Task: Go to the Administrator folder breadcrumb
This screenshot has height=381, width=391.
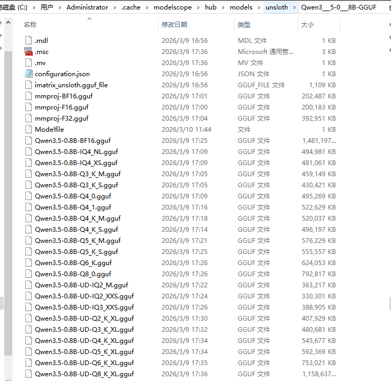Action: [87, 7]
